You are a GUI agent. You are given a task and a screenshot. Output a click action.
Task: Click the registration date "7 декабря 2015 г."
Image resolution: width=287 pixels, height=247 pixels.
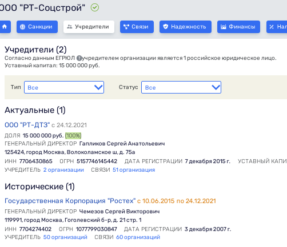208,161
